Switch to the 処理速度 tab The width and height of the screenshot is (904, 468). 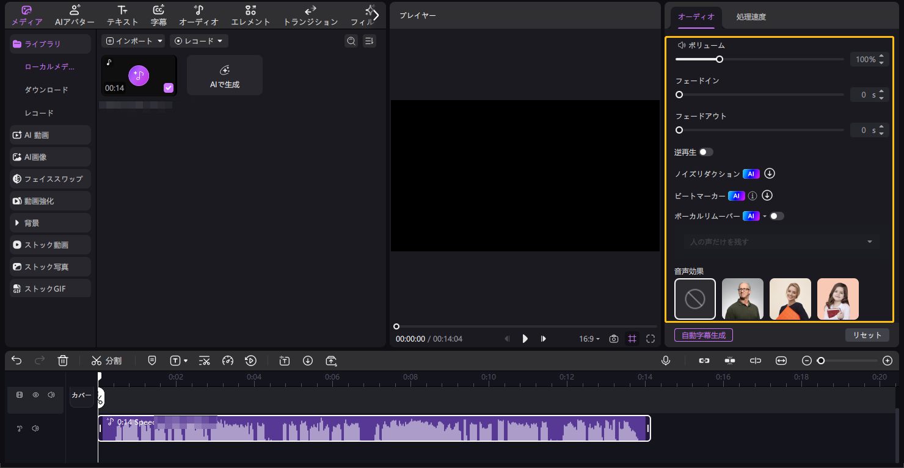pyautogui.click(x=751, y=16)
